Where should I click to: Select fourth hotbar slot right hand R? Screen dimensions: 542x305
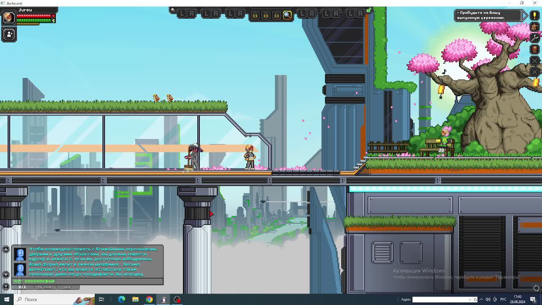coord(312,14)
